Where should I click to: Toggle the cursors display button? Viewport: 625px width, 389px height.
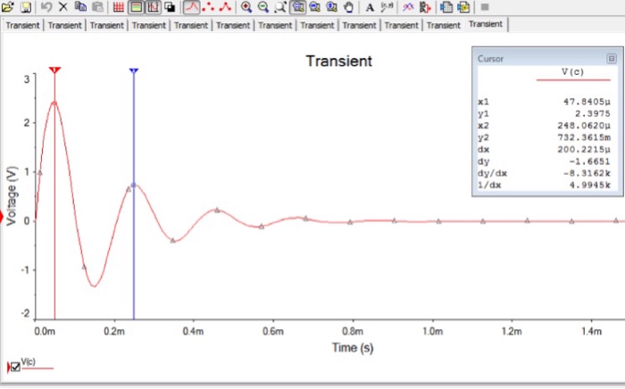(154, 7)
